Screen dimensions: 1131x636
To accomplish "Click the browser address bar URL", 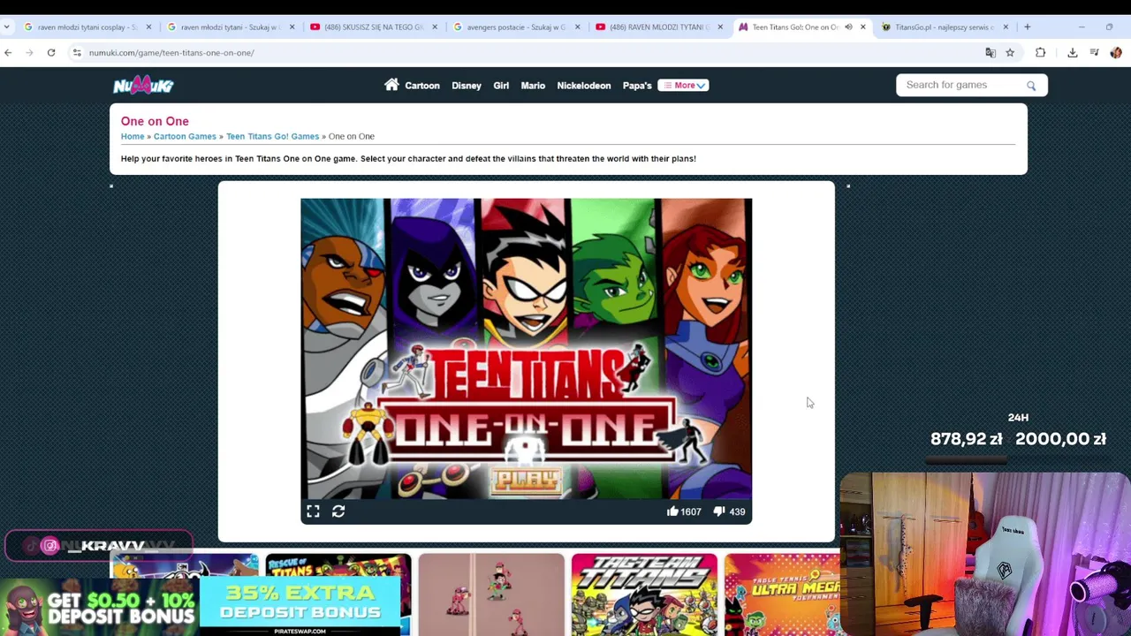I will 171,53.
